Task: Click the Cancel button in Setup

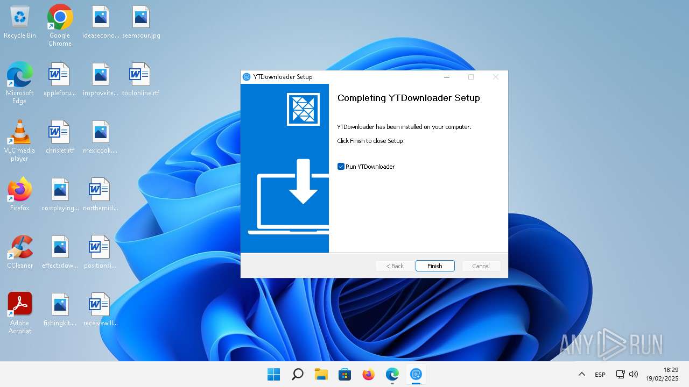Action: pos(481,266)
